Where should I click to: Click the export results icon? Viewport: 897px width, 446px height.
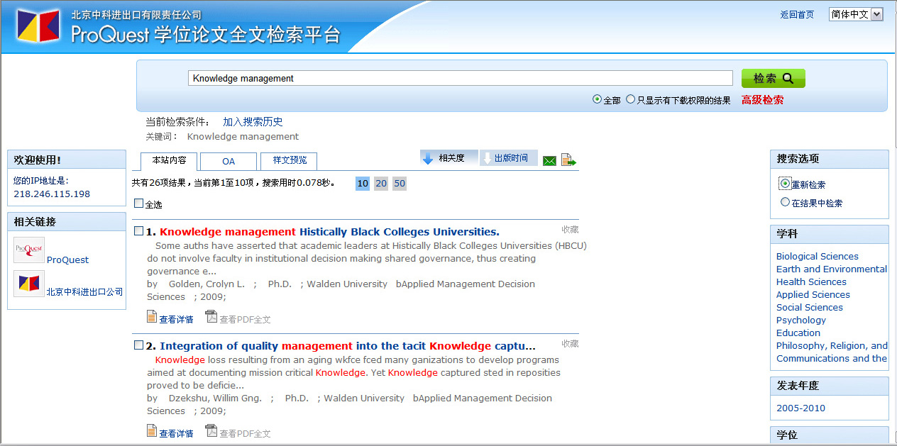[568, 160]
